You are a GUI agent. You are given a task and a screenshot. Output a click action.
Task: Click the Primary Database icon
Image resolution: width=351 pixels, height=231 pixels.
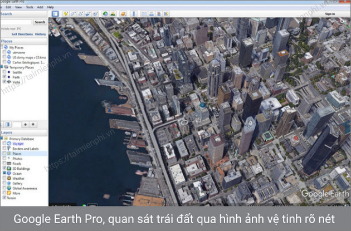6,139
